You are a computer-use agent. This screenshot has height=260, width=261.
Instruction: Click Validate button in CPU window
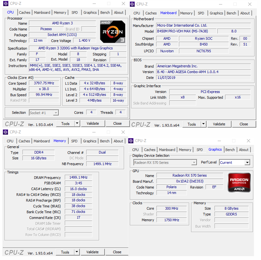pos(93,123)
